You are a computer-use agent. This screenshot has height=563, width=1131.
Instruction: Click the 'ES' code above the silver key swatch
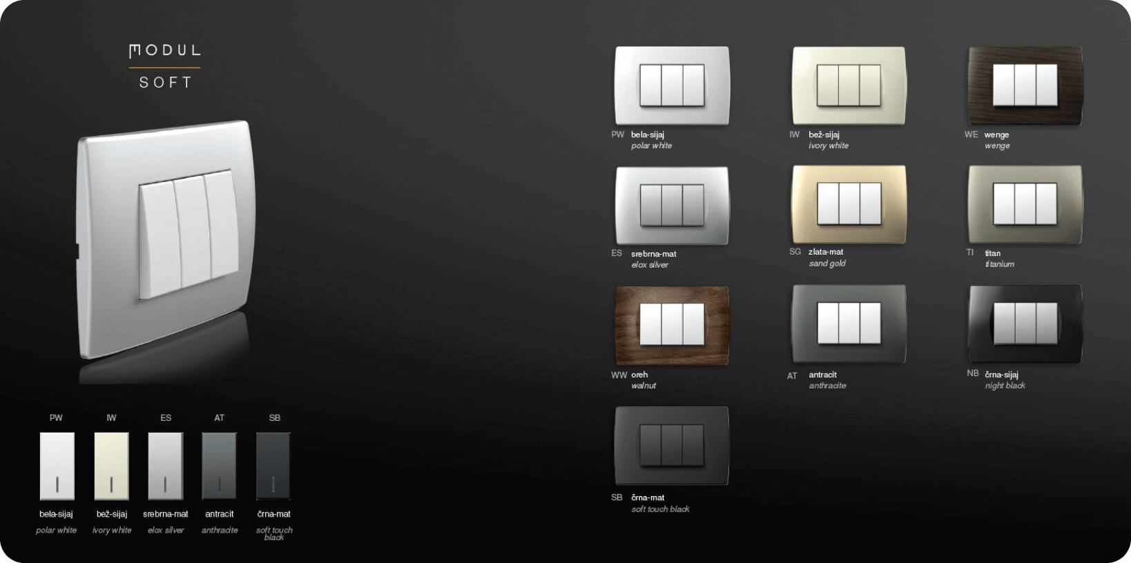166,417
